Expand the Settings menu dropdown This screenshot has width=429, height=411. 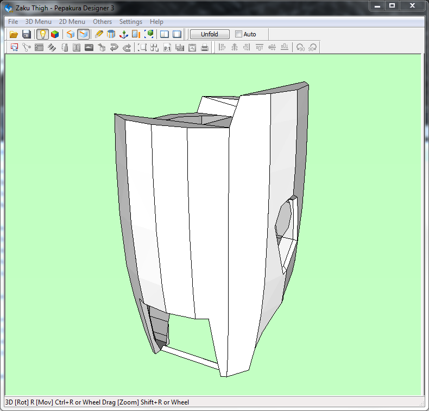(x=130, y=22)
